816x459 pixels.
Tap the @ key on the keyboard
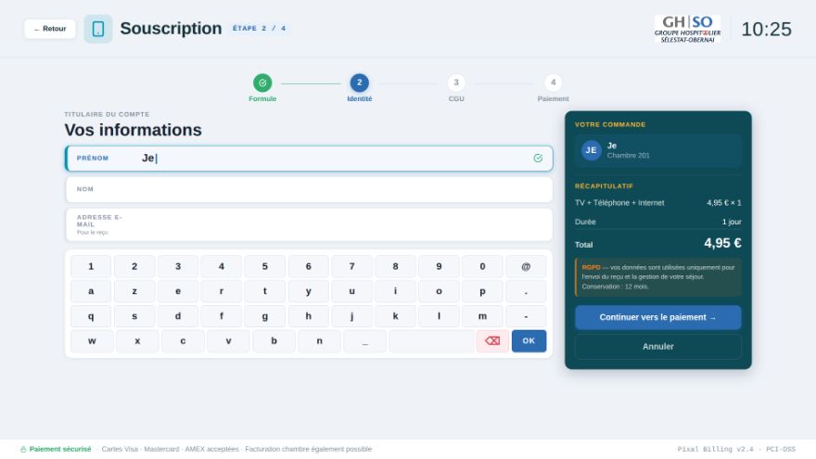coord(526,266)
